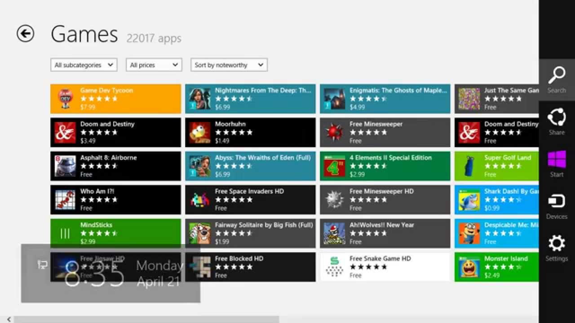The image size is (575, 323).
Task: Click the Free Minesweeper mine icon
Action: [x=335, y=132]
